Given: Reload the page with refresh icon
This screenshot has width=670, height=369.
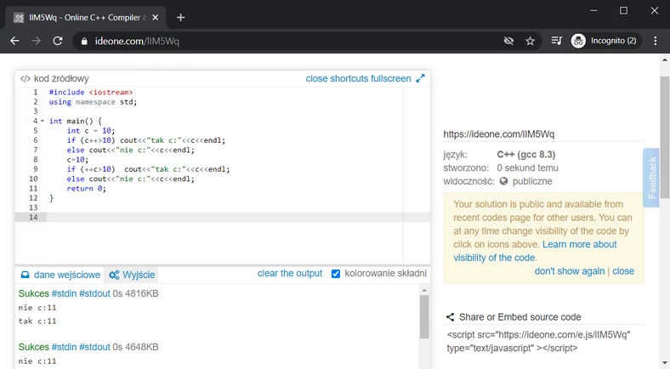Looking at the screenshot, I should click(x=58, y=41).
